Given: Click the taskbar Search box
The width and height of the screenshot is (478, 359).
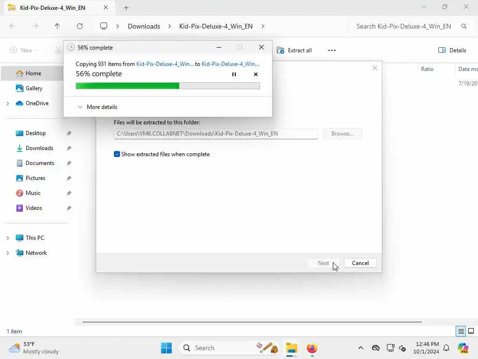Looking at the screenshot, I should [229, 348].
